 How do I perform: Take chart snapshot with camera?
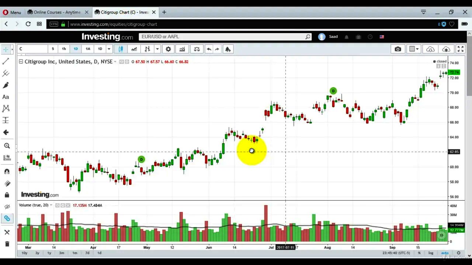(398, 49)
